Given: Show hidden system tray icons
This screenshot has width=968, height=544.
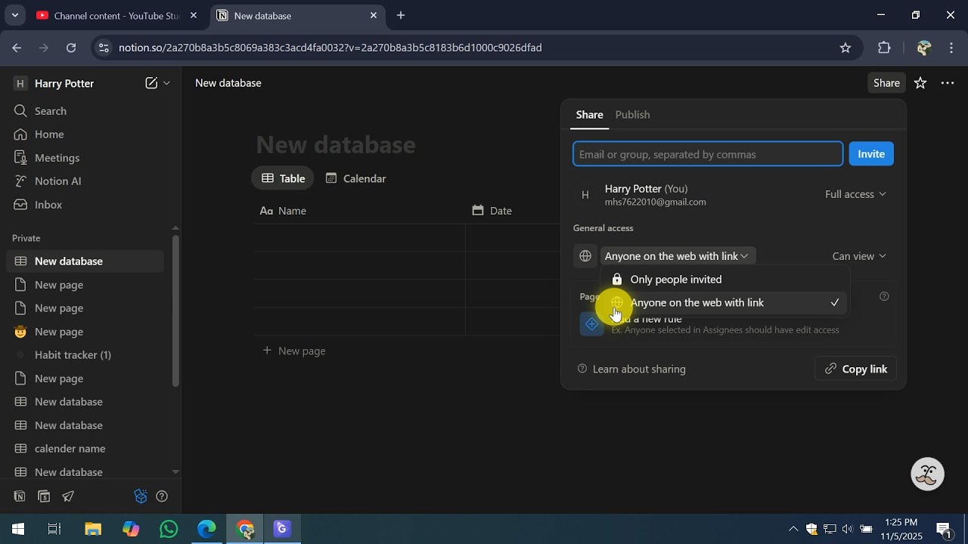Looking at the screenshot, I should point(793,529).
